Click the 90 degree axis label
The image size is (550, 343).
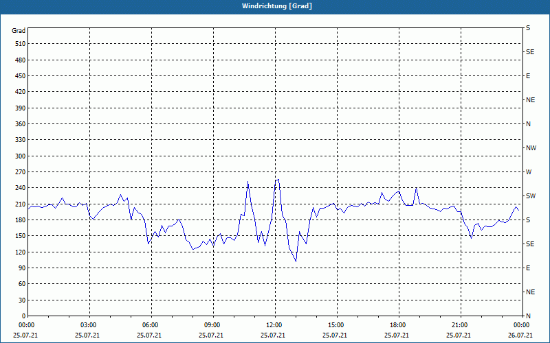click(x=21, y=268)
